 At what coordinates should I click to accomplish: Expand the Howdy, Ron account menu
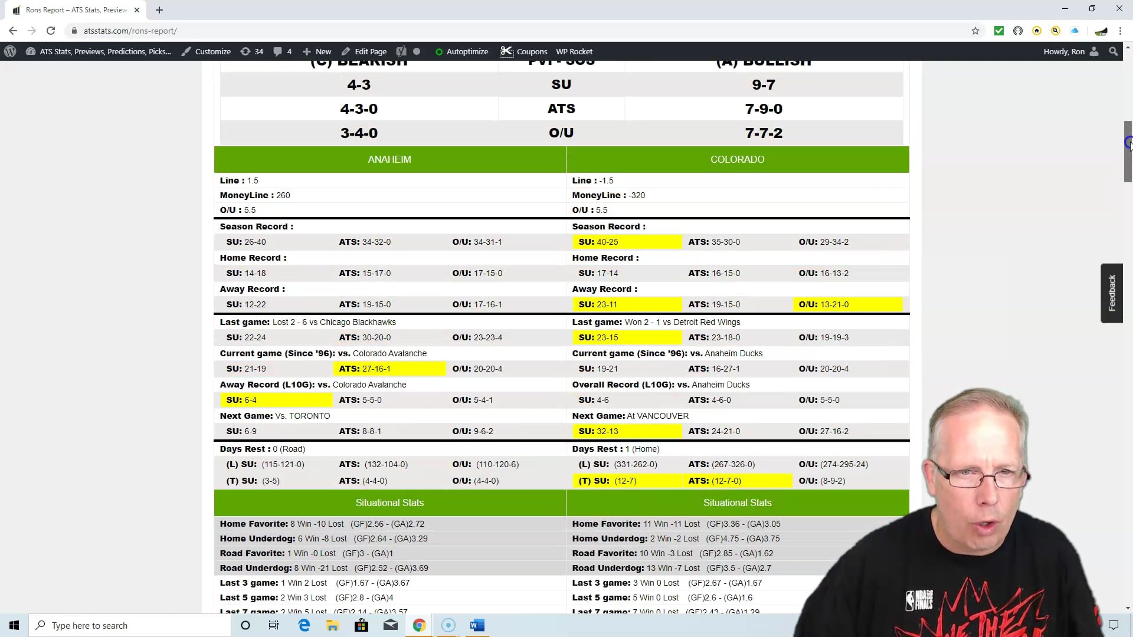[x=1070, y=51]
